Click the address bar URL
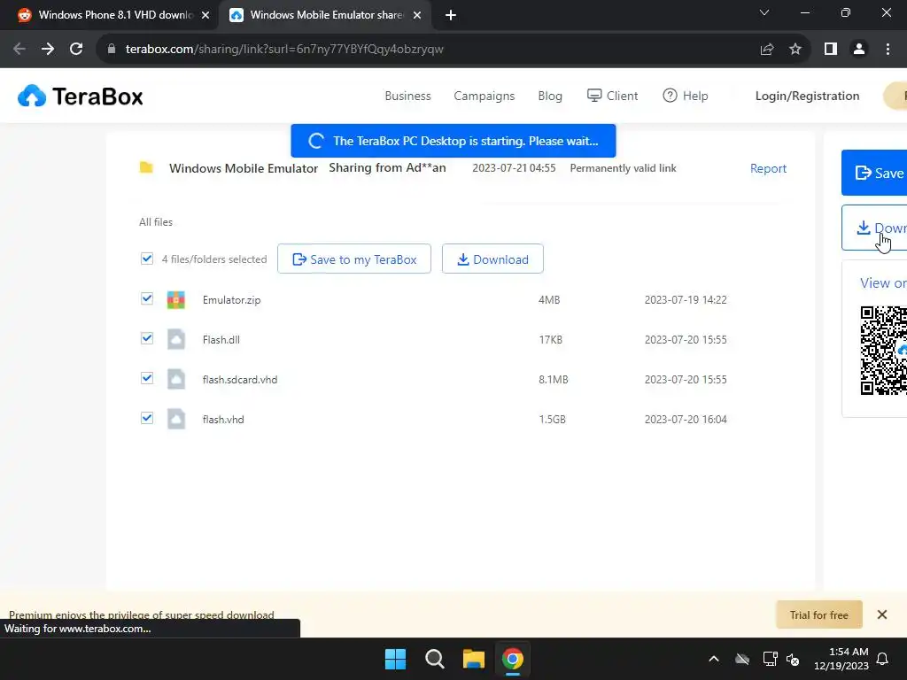This screenshot has height=680, width=907. tap(284, 50)
